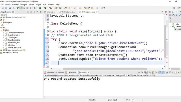This screenshot has height=102, width=181.
Task: Click the Open Perspective icon
Action: tap(179, 8)
